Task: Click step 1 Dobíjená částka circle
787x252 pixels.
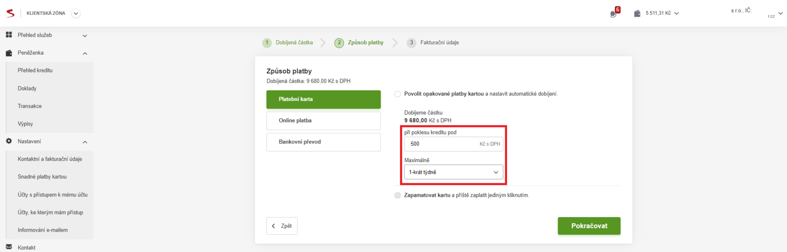Action: pyautogui.click(x=267, y=43)
